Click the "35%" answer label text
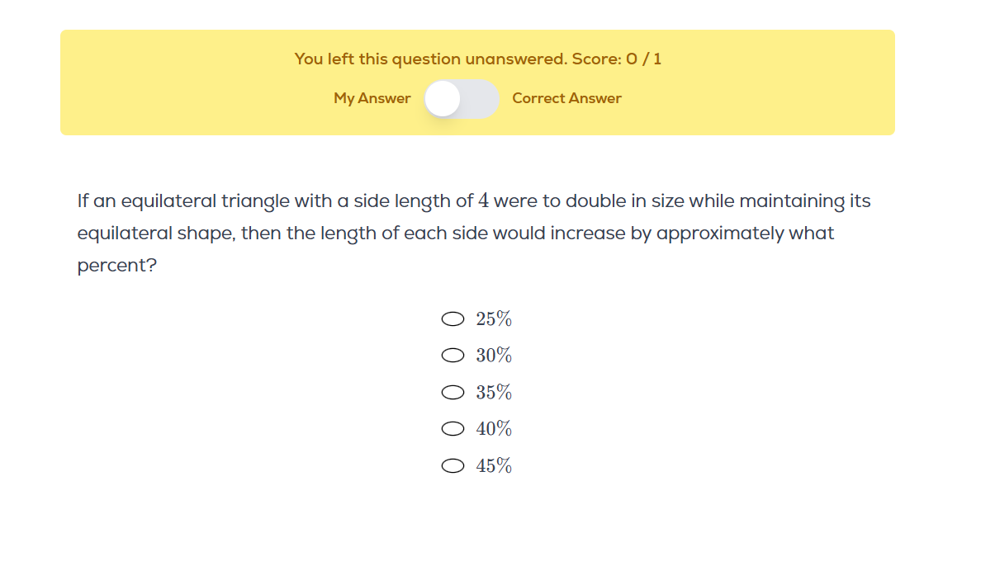 click(494, 393)
